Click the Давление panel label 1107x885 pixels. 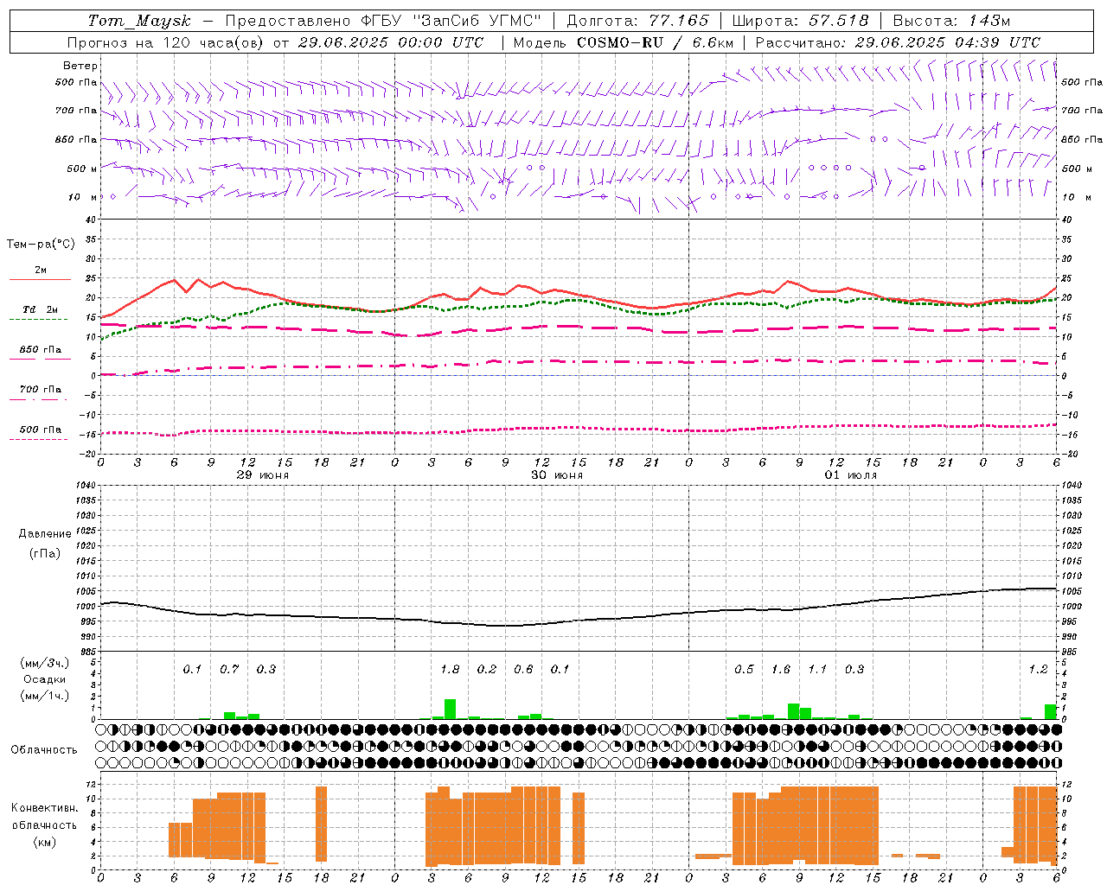click(44, 534)
